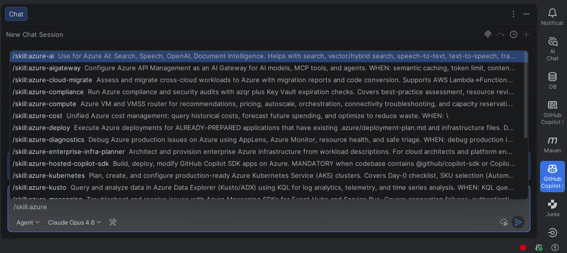Choose the /skill:azure-compliance suggestion
The width and height of the screenshot is (567, 253).
click(266, 92)
